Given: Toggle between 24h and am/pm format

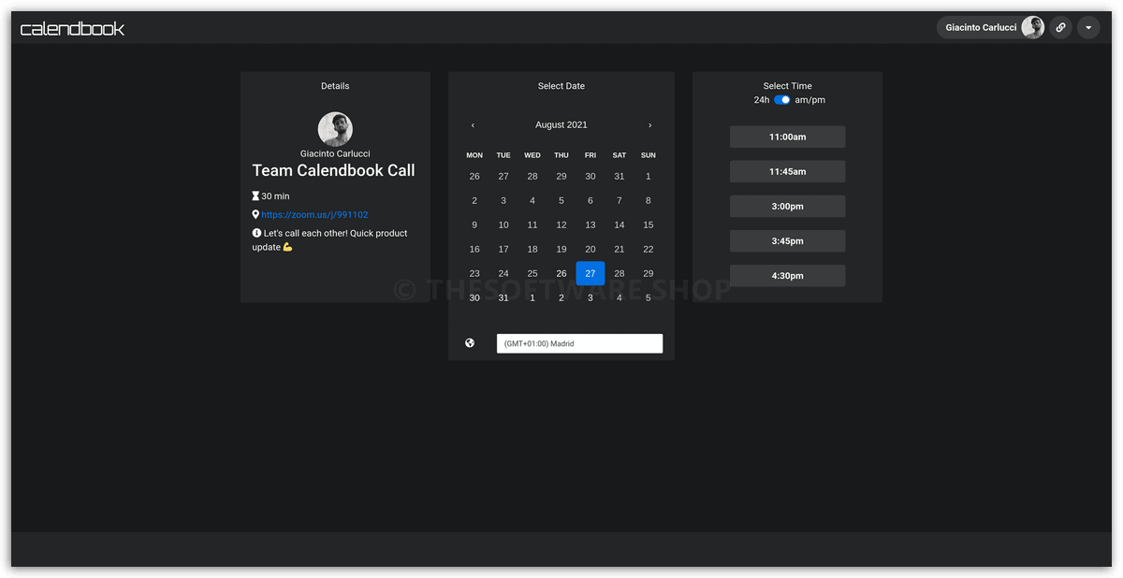Looking at the screenshot, I should tap(782, 100).
